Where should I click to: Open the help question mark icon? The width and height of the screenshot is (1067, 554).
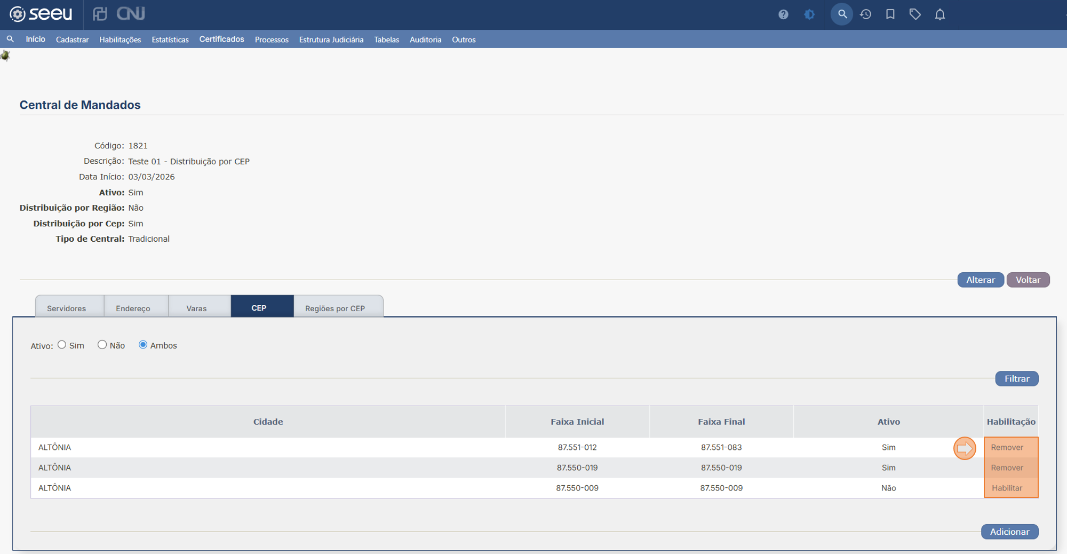(783, 14)
